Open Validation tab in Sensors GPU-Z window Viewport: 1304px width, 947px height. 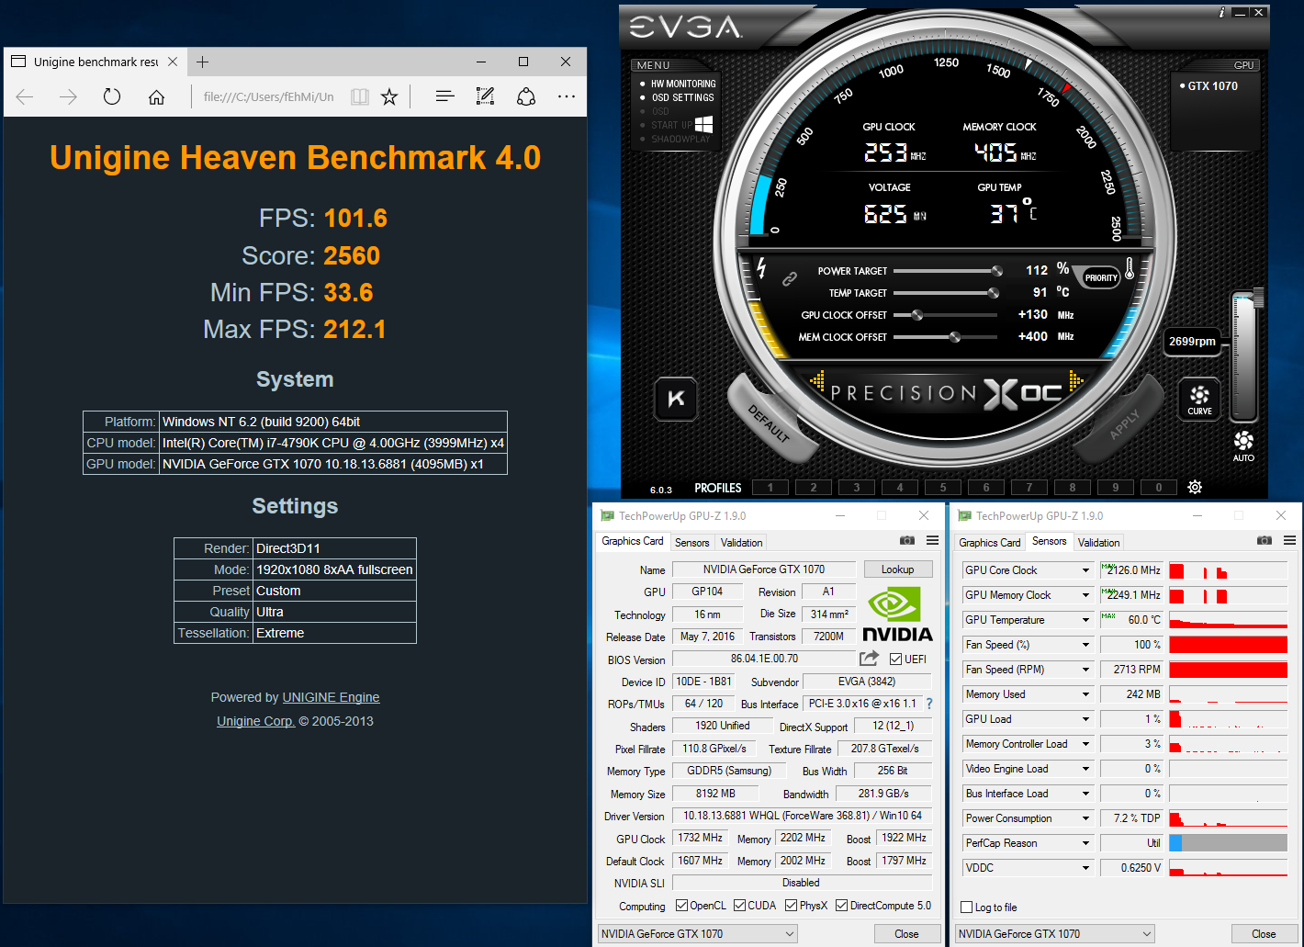[x=1099, y=543]
